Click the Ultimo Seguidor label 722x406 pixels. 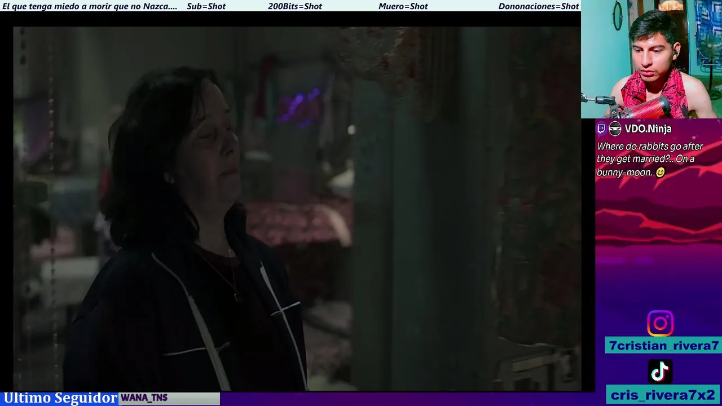click(60, 398)
